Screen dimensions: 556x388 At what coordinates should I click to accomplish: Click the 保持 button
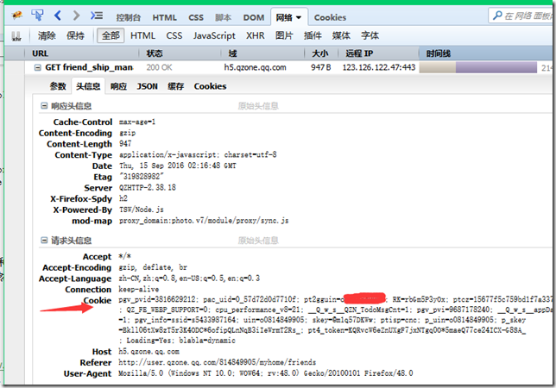tap(75, 35)
